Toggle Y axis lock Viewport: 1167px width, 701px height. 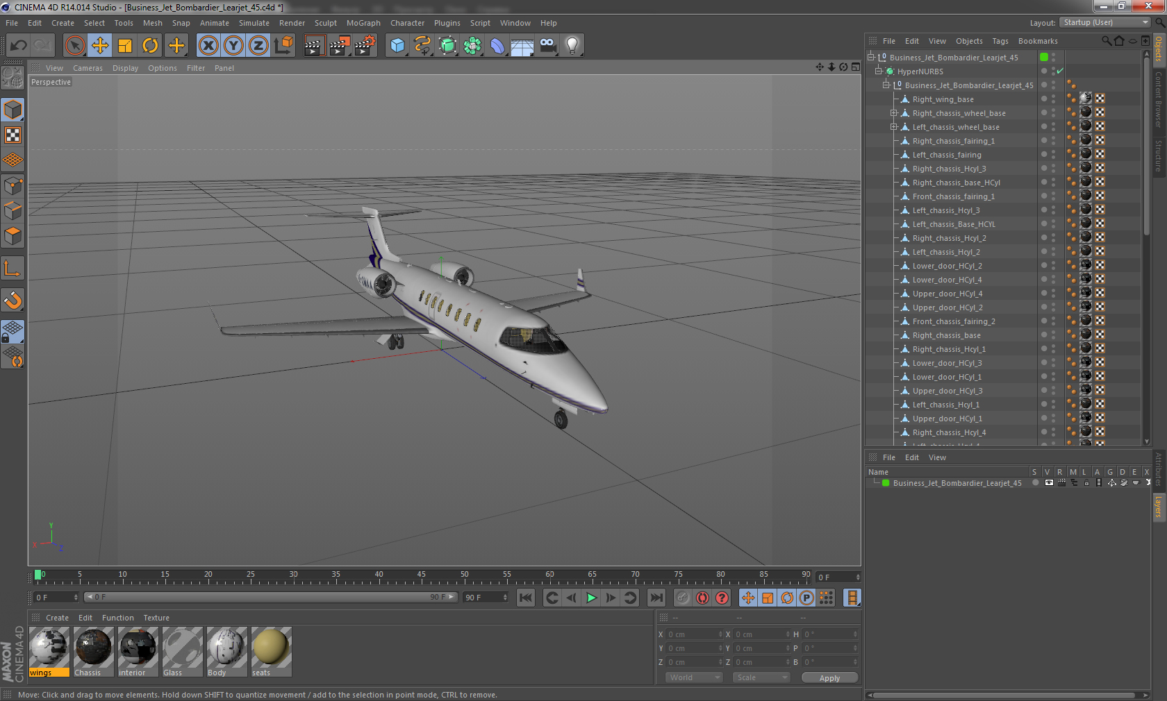(x=233, y=46)
